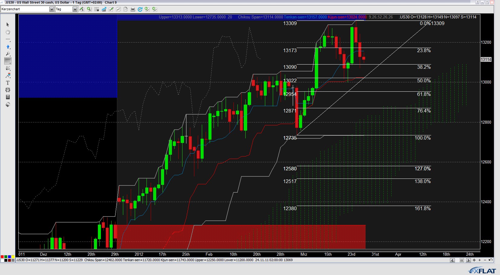Open the calculator tool in sidebar

[x=8, y=97]
